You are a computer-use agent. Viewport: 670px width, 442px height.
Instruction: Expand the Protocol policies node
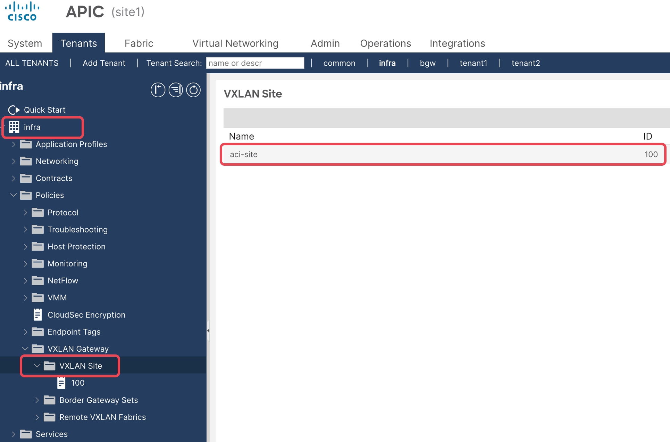(25, 212)
